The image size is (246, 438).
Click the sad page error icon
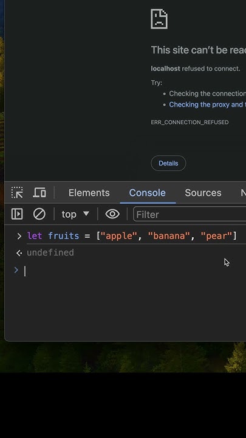(159, 19)
